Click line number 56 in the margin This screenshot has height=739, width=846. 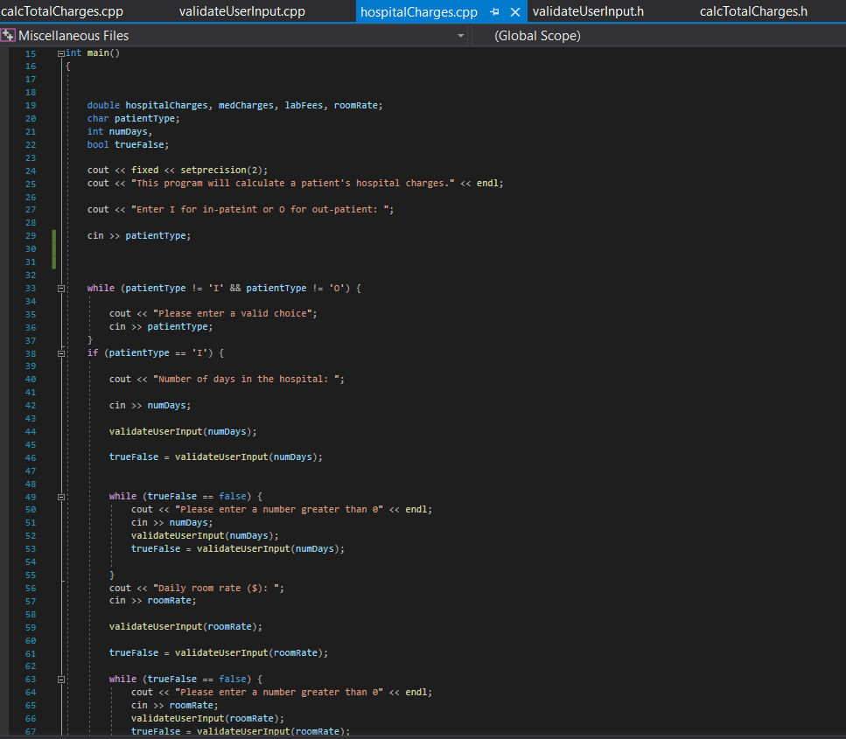[x=30, y=588]
